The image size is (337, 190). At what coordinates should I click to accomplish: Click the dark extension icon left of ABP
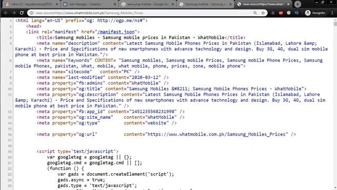click(273, 13)
